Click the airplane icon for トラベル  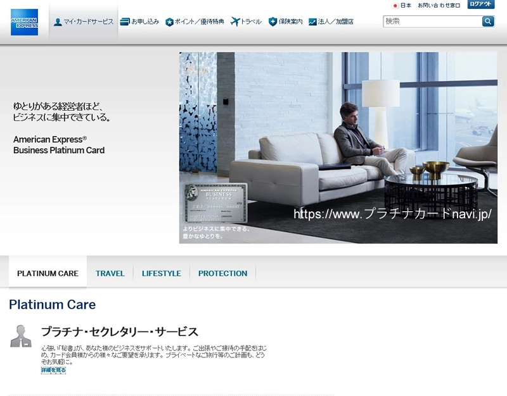[235, 22]
